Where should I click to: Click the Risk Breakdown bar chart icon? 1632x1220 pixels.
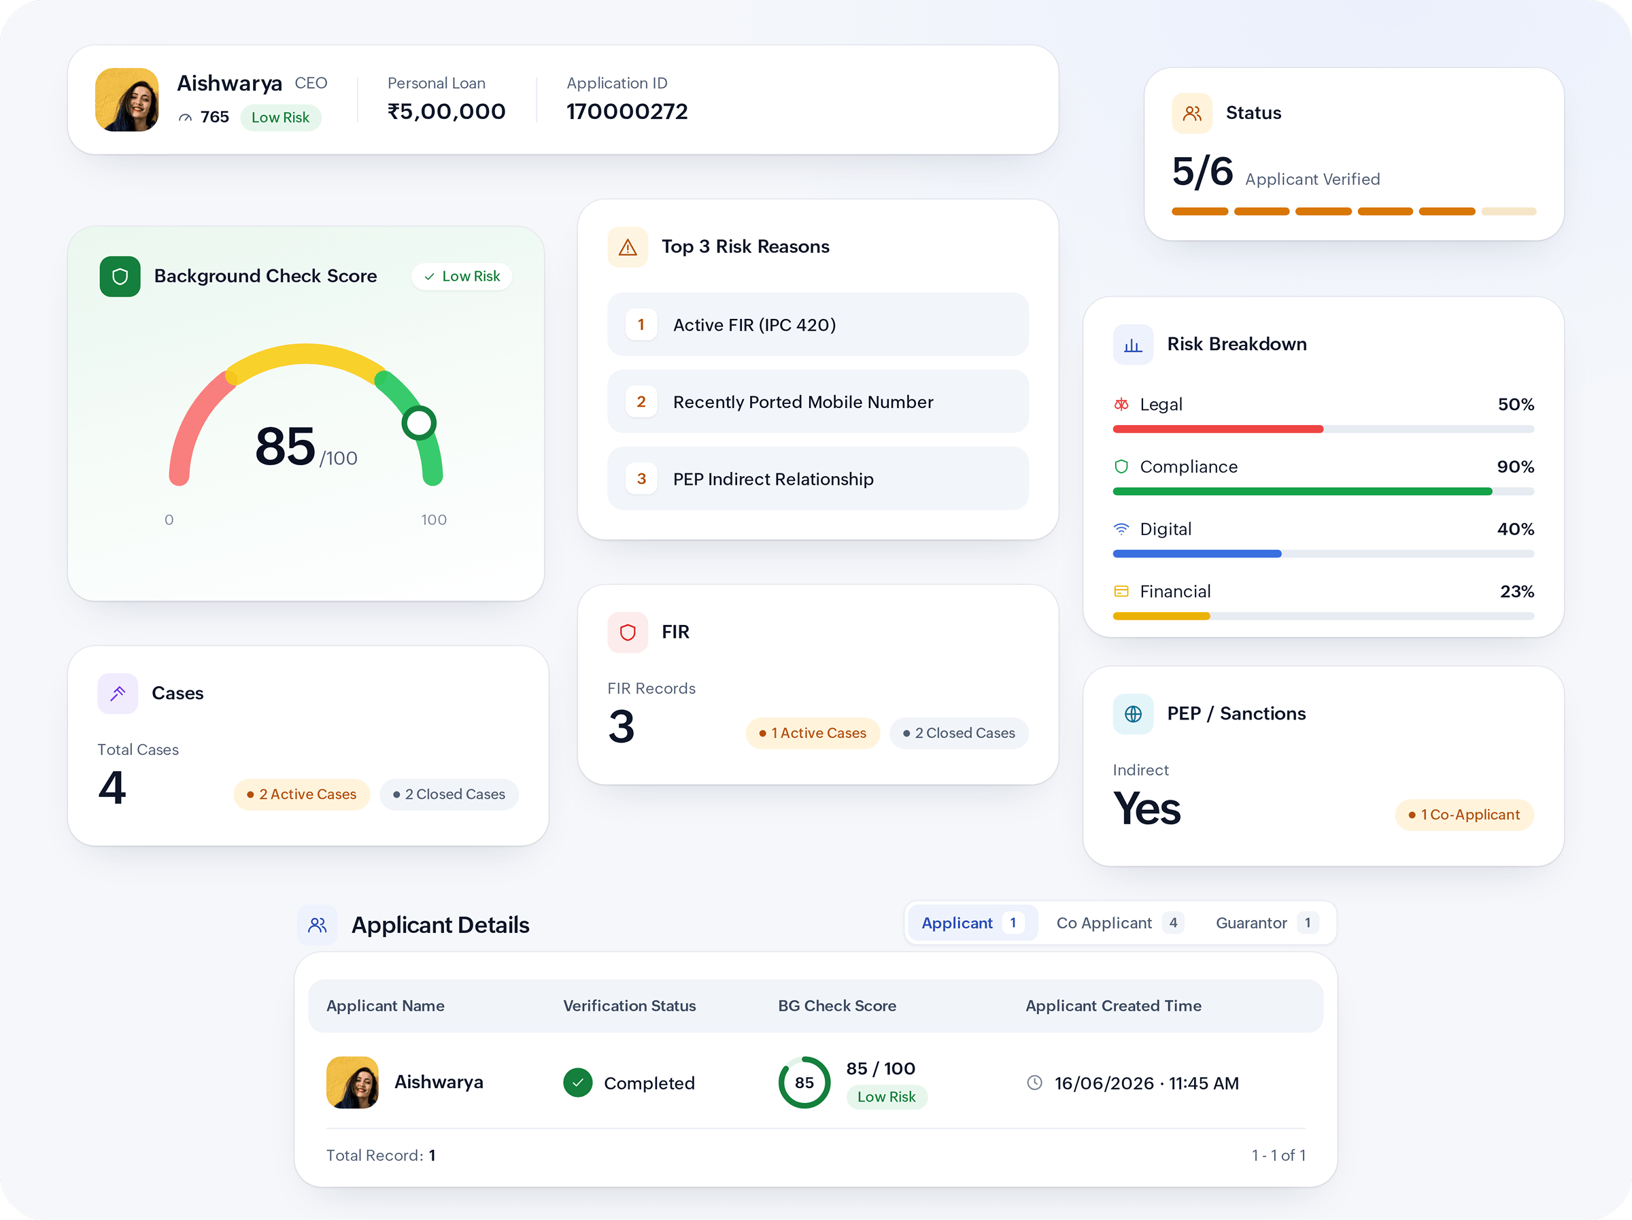[x=1132, y=345]
